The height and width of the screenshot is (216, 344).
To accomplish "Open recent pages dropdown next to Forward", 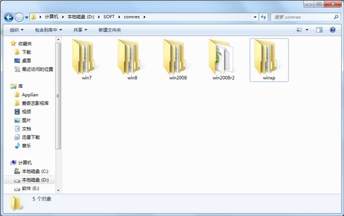I will (x=26, y=17).
